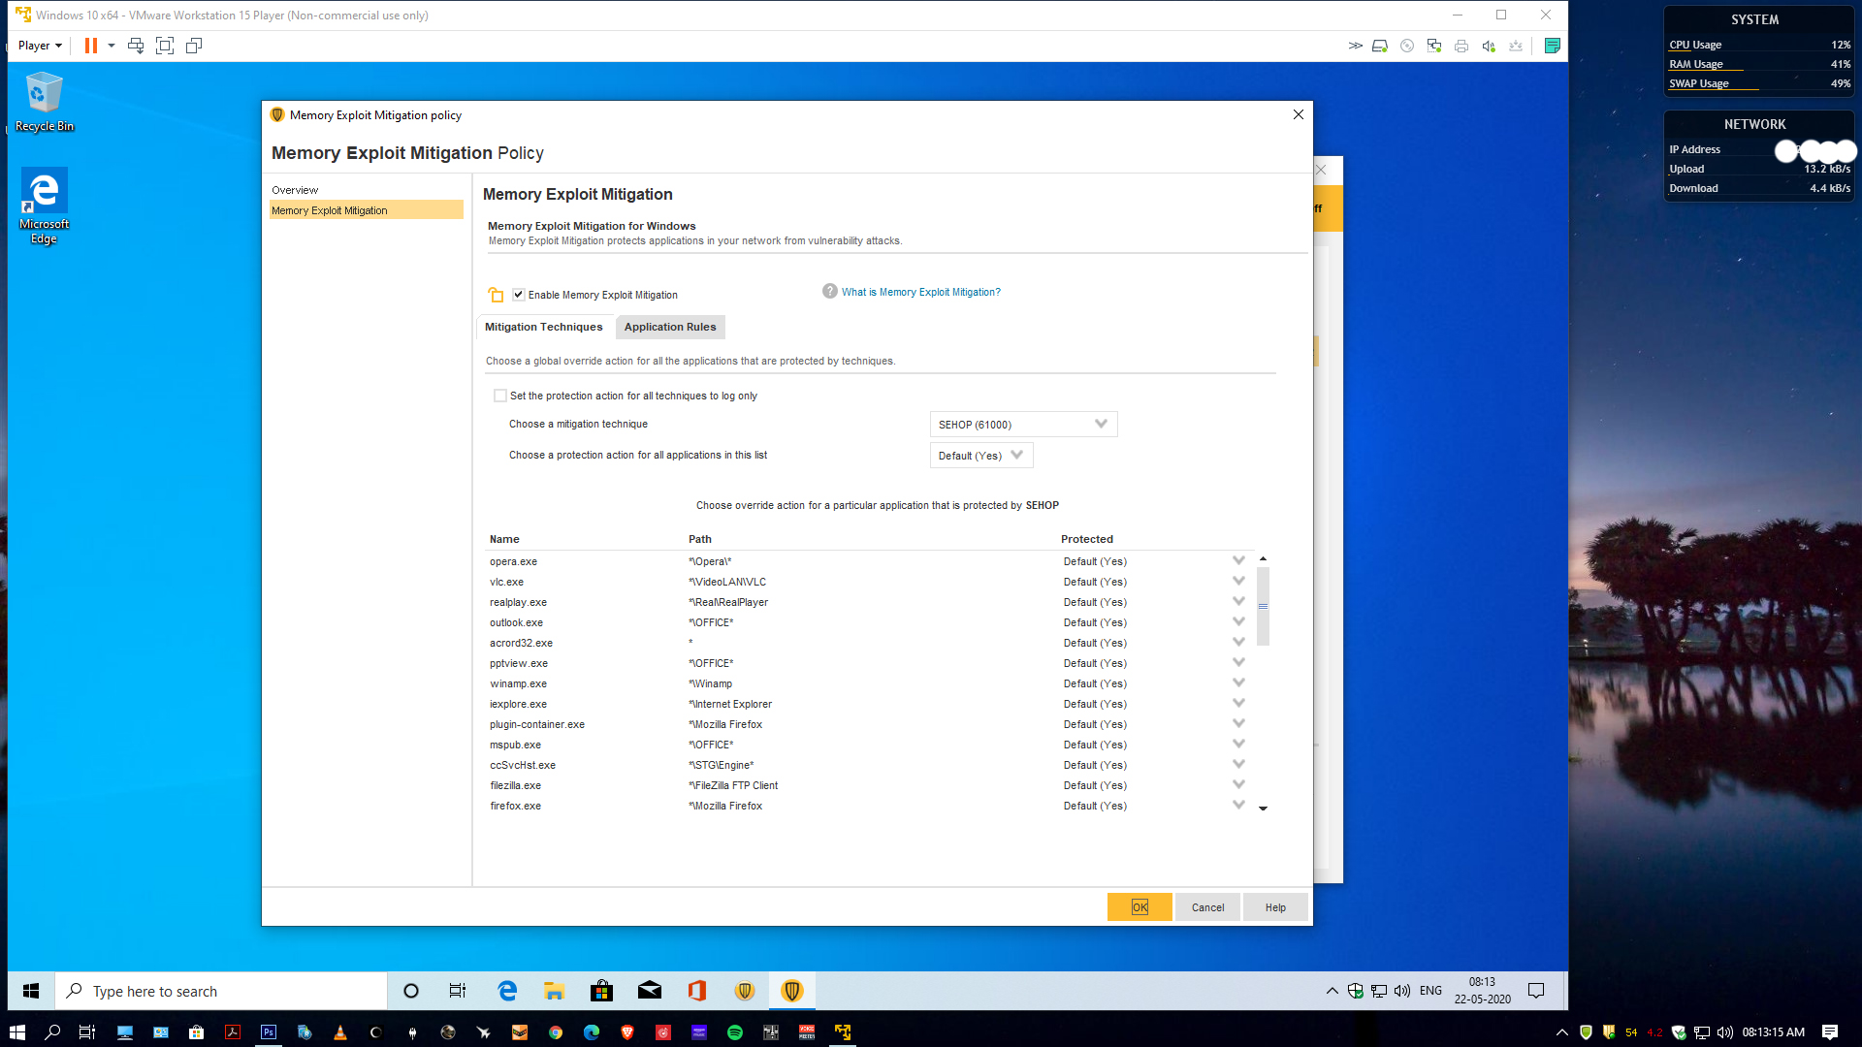Switch to the Application Rules tab
1862x1047 pixels.
tap(670, 327)
